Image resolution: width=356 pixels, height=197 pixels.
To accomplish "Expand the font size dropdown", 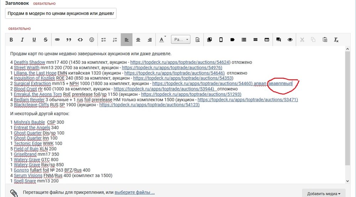I will pos(181,40).
